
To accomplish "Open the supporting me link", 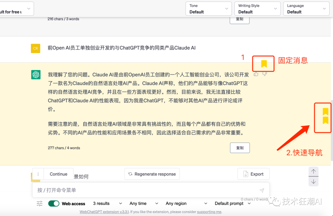I will pos(209,212).
